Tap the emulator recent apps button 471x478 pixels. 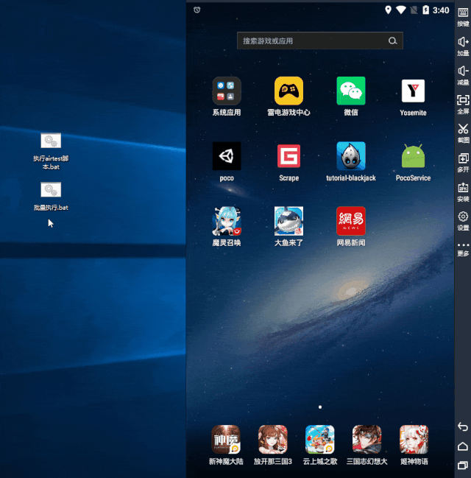[x=463, y=465]
